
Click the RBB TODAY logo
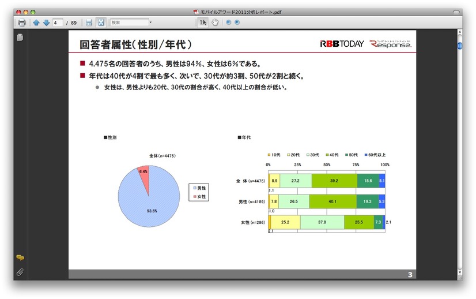point(342,44)
